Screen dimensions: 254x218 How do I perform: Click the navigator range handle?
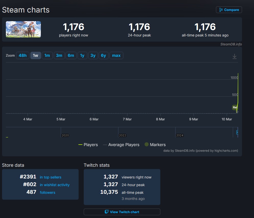point(237,132)
